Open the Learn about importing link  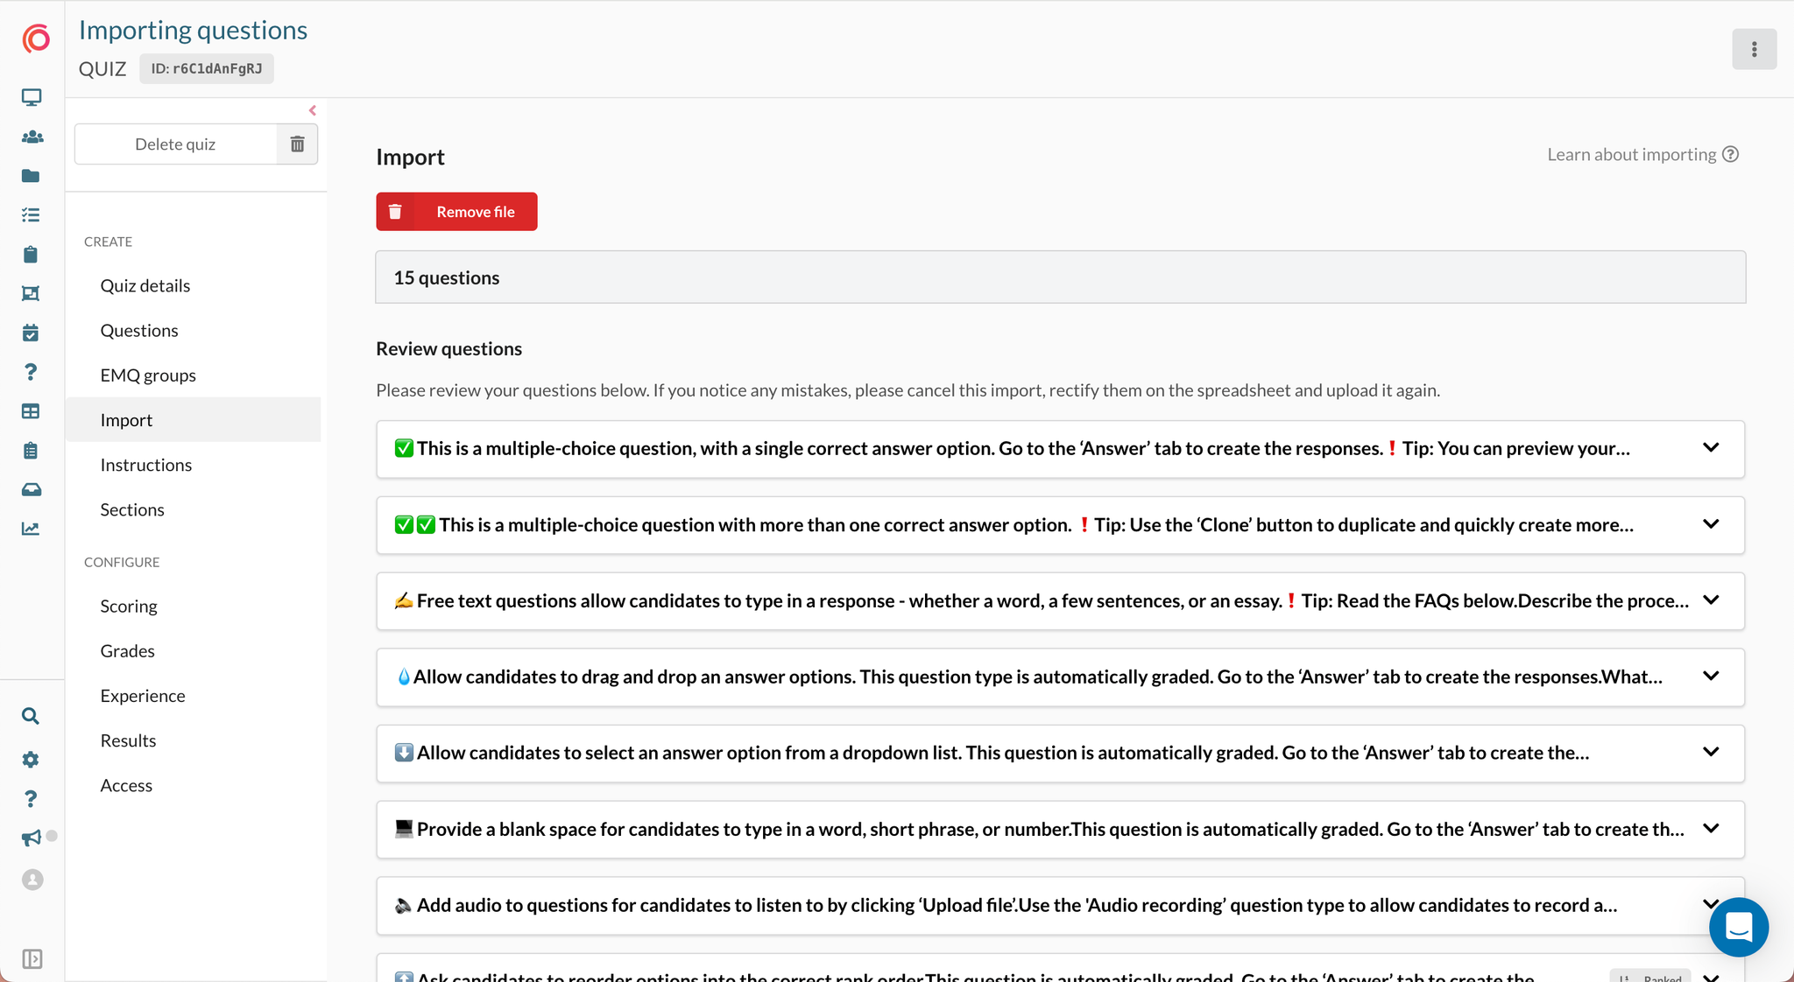(1642, 155)
